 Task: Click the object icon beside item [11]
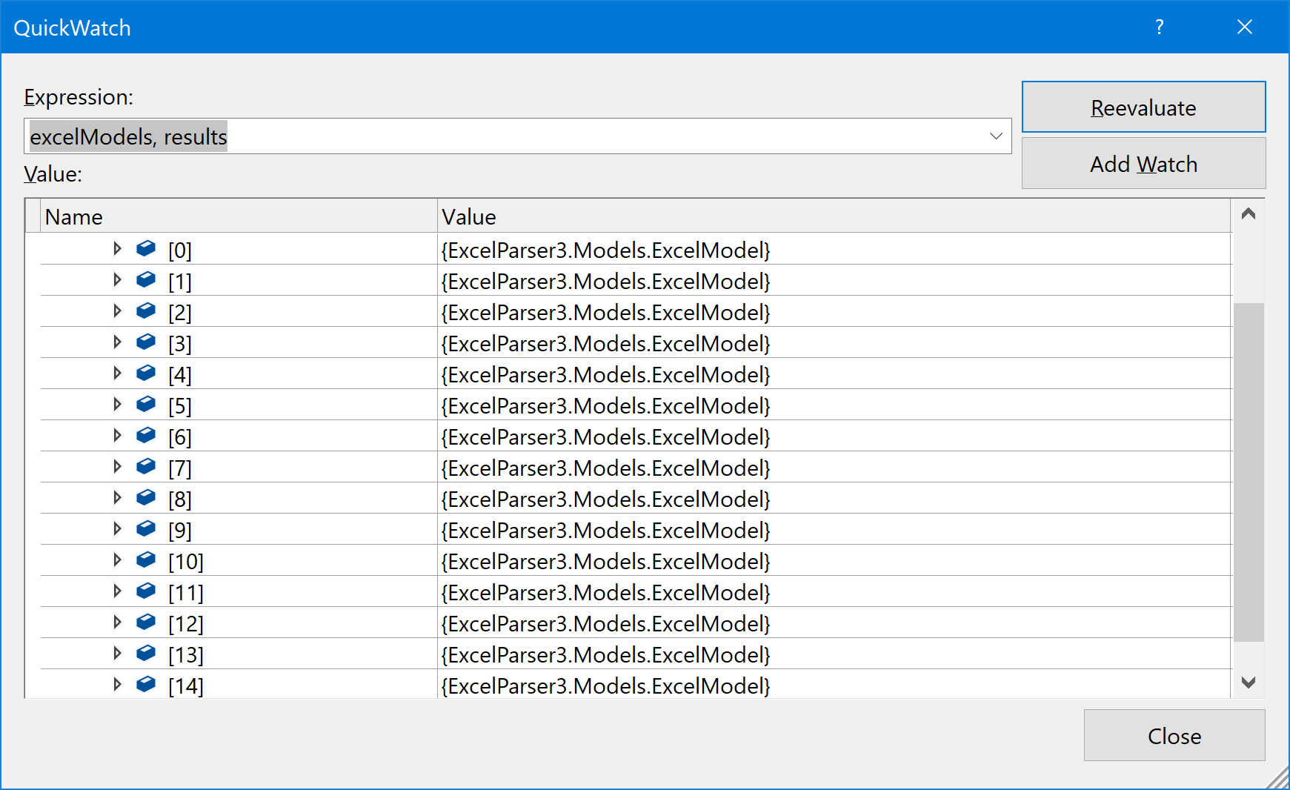pos(145,591)
